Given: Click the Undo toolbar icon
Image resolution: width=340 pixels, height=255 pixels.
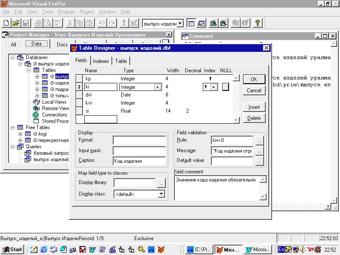Looking at the screenshot, I should [x=102, y=23].
